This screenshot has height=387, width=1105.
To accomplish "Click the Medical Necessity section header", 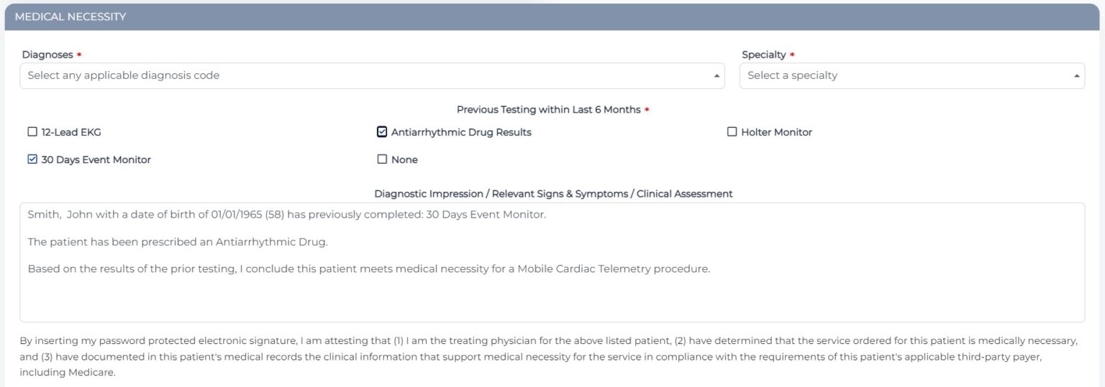I will click(71, 17).
